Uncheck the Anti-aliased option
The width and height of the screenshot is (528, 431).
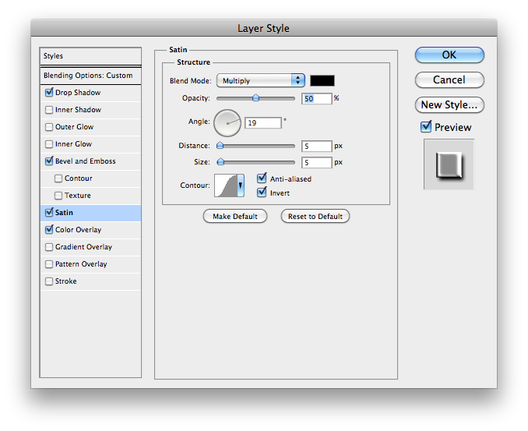click(x=262, y=178)
